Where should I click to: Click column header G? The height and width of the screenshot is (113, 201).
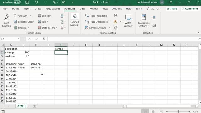pyautogui.click(x=86, y=45)
